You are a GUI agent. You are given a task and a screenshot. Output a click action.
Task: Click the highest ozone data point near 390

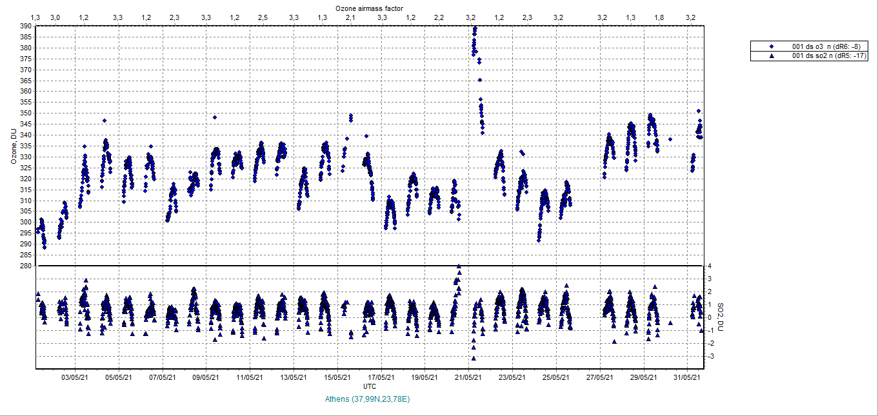475,28
